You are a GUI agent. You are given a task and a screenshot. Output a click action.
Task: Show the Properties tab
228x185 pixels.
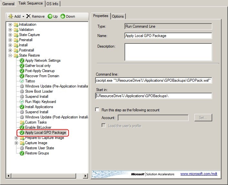(x=101, y=16)
